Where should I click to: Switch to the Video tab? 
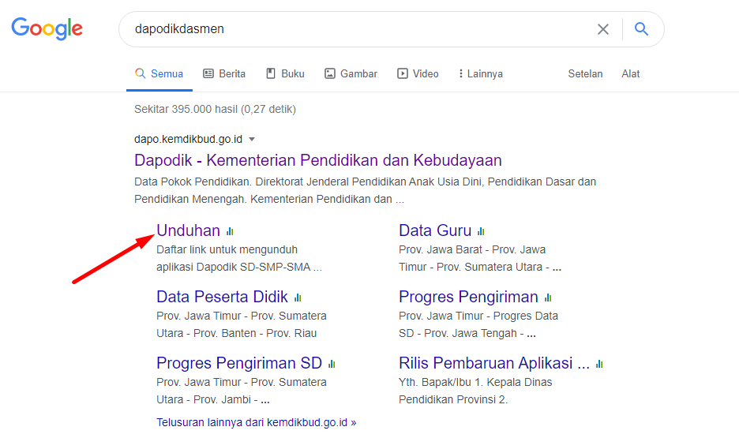click(x=418, y=74)
